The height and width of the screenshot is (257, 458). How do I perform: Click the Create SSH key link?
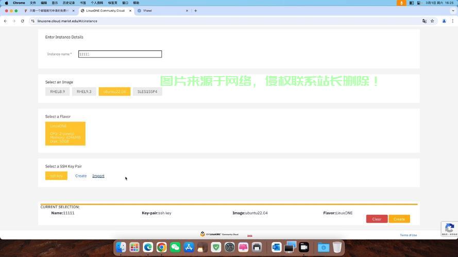click(x=81, y=176)
